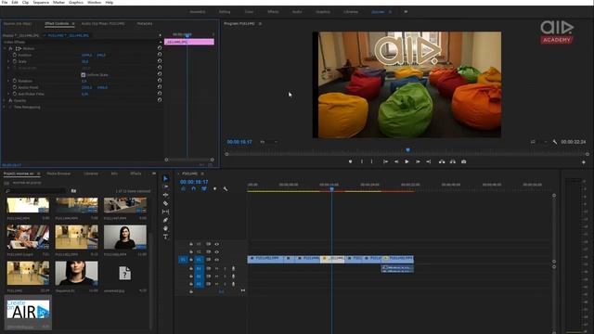
Task: Select the Type tool
Action: (x=165, y=237)
